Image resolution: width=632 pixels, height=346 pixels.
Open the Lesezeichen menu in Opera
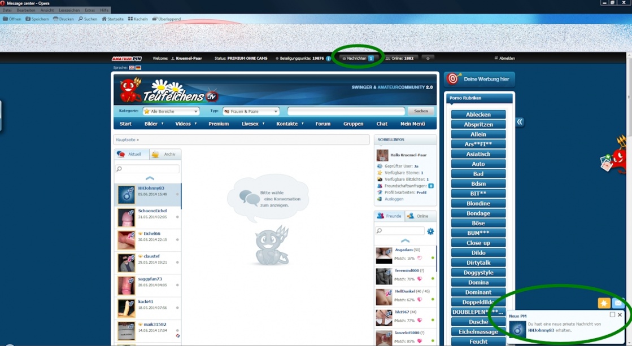69,10
